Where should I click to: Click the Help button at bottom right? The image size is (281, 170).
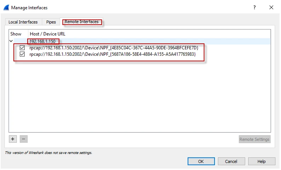[261, 161]
